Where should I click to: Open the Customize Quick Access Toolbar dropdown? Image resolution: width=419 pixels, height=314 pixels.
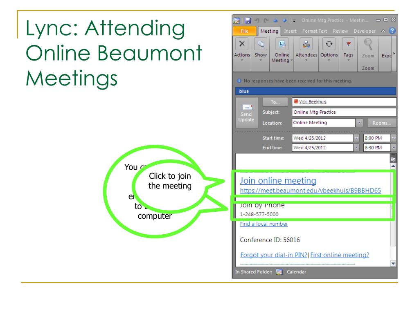[294, 20]
